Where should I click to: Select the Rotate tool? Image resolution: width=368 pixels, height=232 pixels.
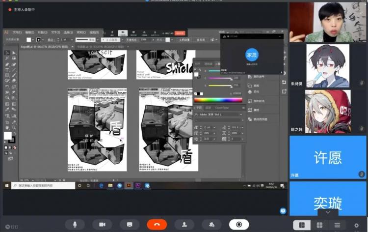pyautogui.click(x=7, y=87)
